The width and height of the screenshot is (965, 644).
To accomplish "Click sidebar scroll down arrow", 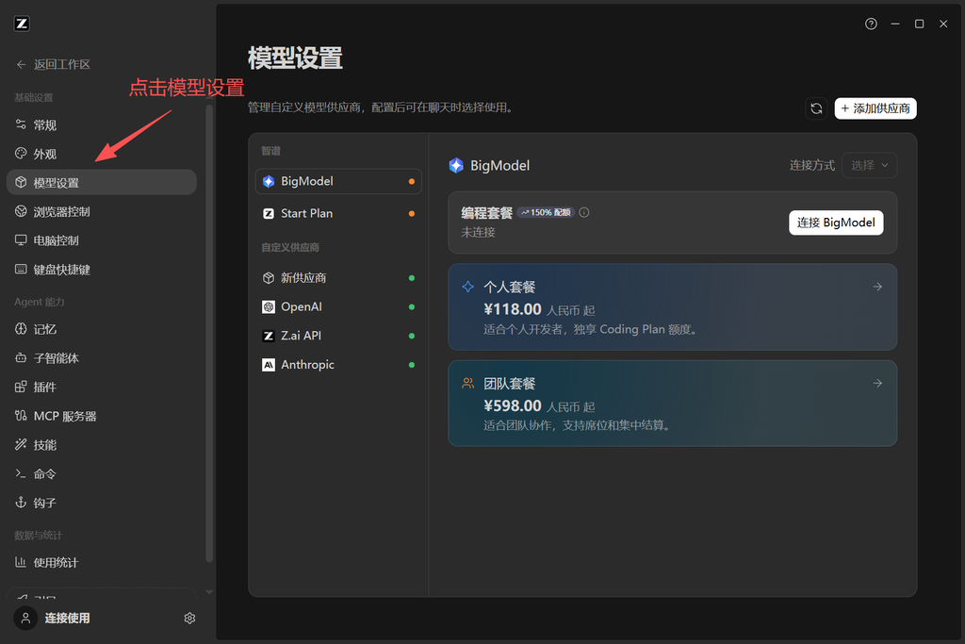I will (x=209, y=592).
